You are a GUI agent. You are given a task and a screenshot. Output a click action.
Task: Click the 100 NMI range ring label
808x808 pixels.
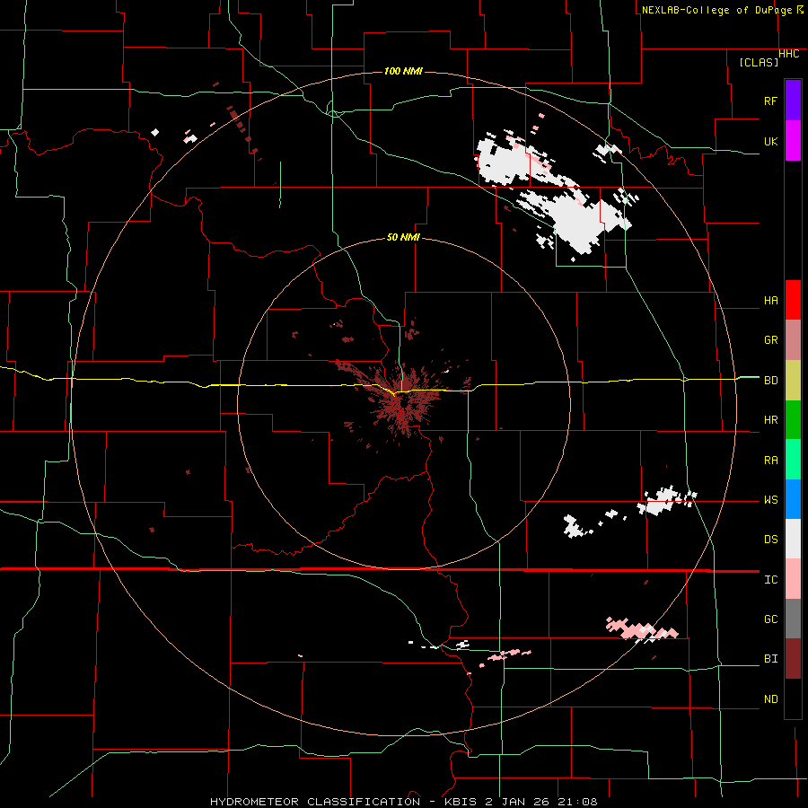tap(403, 71)
